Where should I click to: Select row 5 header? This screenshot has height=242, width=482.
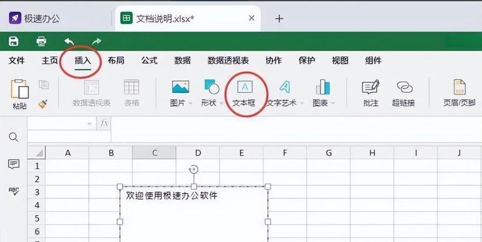pyautogui.click(x=36, y=218)
